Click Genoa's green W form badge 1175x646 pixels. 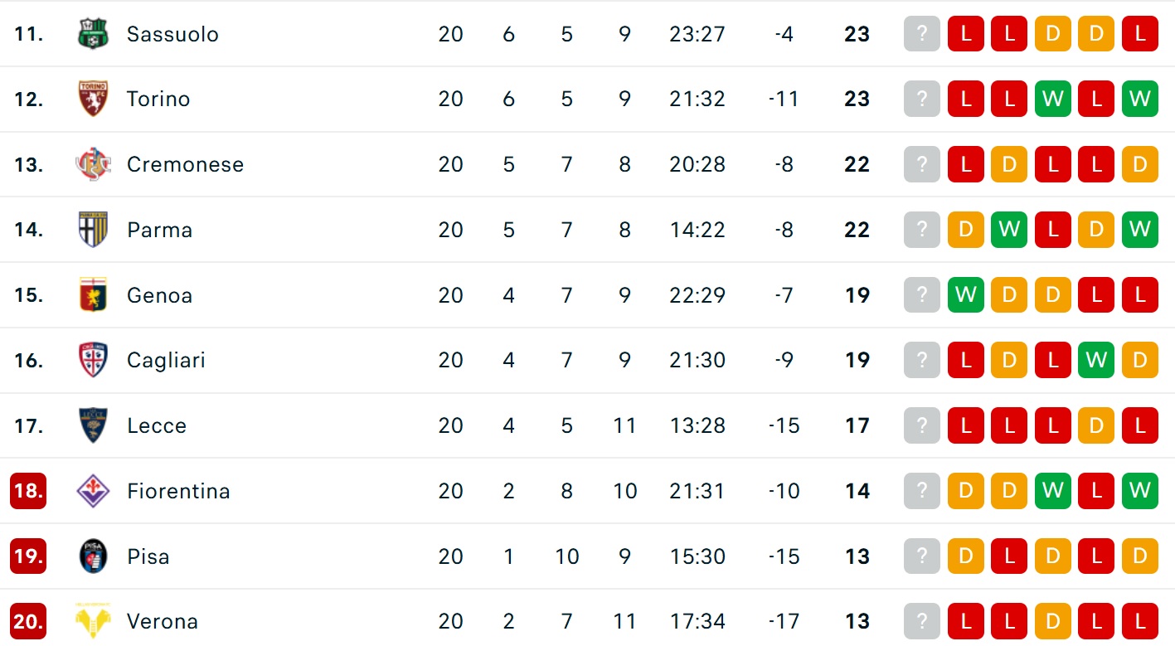(966, 295)
